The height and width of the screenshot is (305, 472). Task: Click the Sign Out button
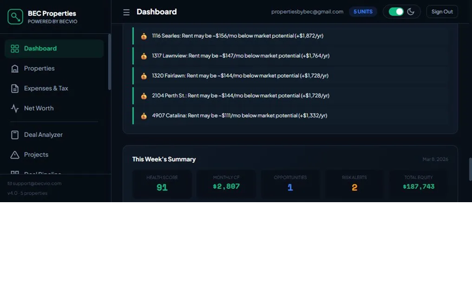click(x=442, y=12)
